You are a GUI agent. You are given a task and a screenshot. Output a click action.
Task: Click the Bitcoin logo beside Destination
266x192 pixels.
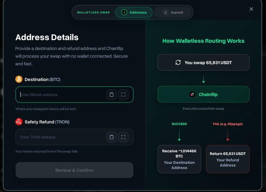[19, 79]
